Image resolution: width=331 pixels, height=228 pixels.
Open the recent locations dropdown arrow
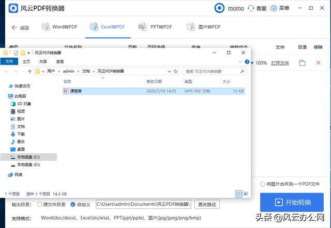[23, 72]
